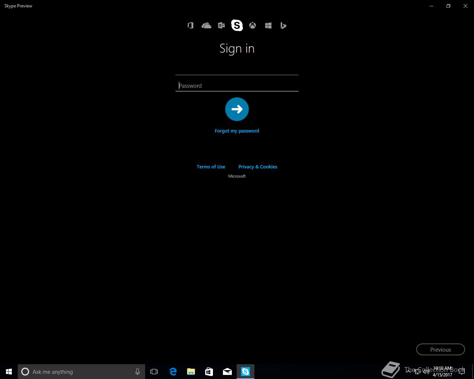Open File Explorer from the taskbar
Screen dimensions: 474x379
[191, 372]
